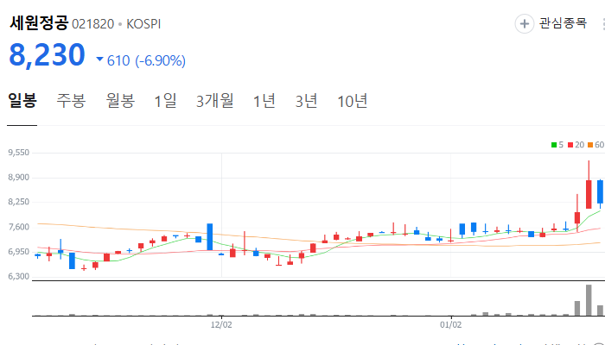Click the stock name 세원정공

tap(39, 23)
